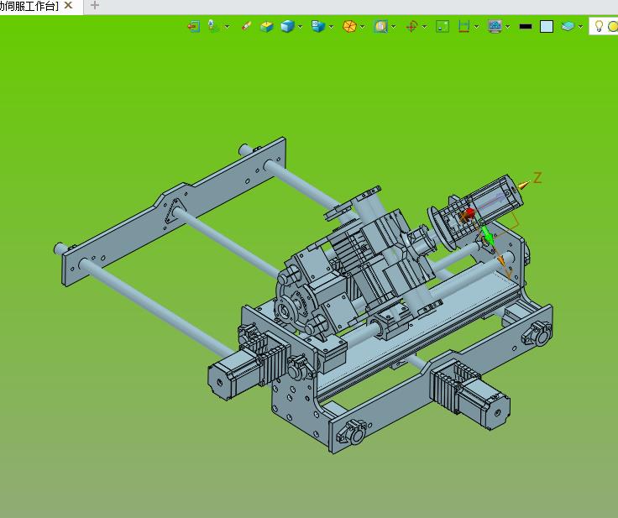Expand the shaded cube display mode dropdown
The width and height of the screenshot is (618, 518).
click(301, 27)
